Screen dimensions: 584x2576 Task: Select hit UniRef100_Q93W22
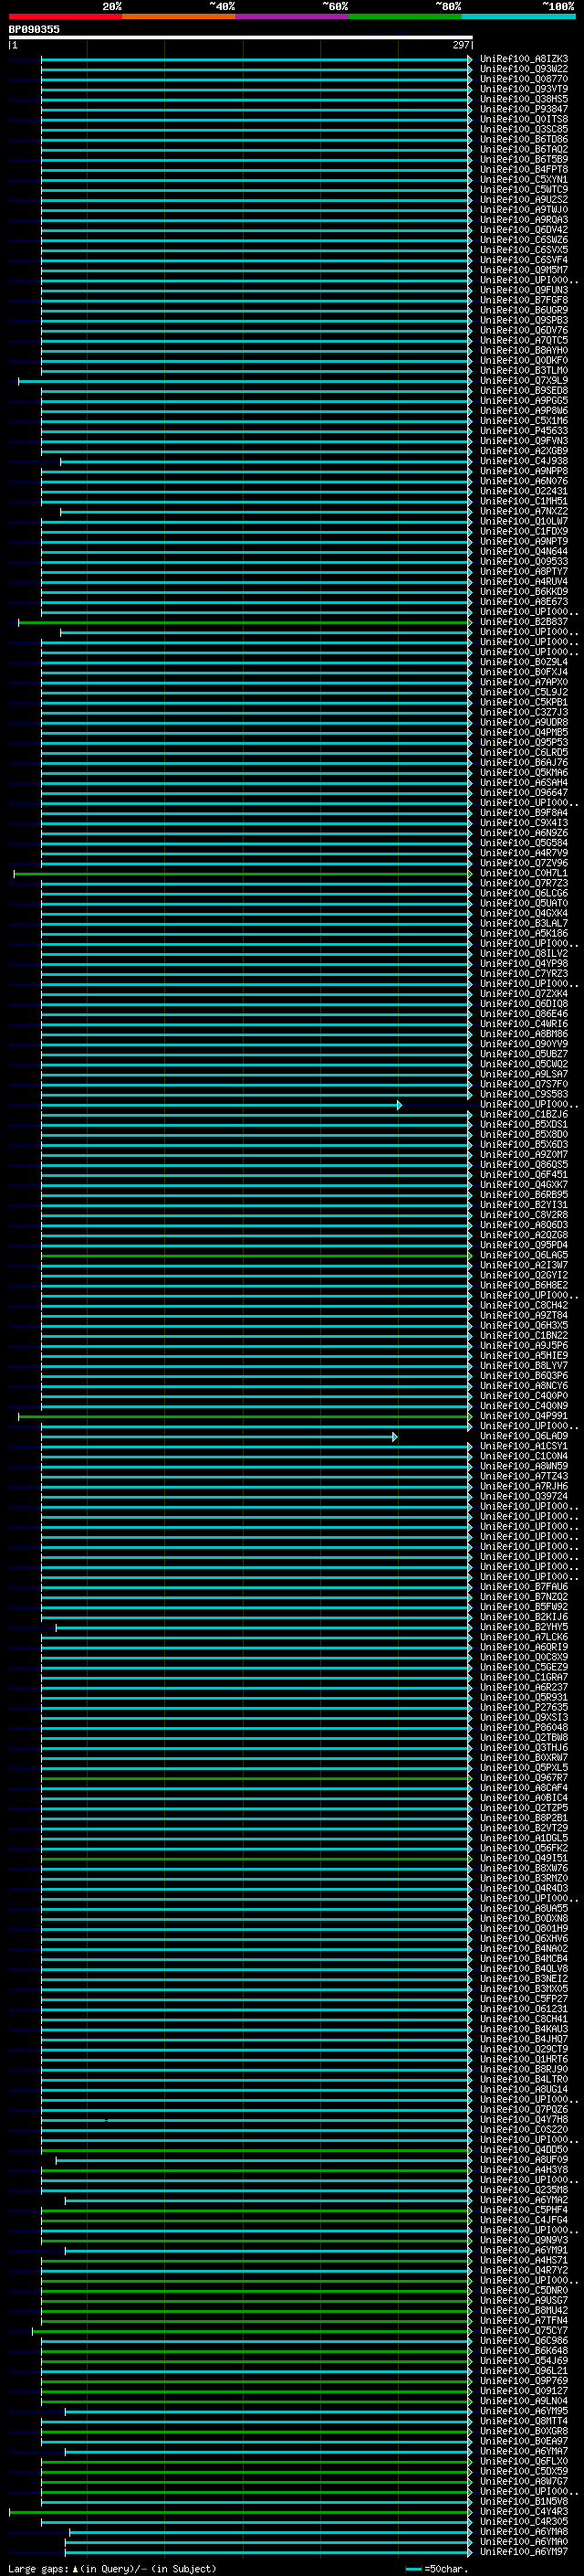coord(524,69)
